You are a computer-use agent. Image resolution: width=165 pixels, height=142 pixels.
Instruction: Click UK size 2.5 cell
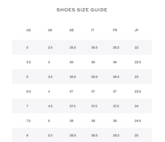point(50,47)
